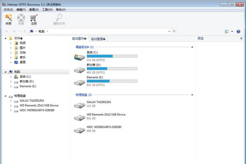Click the 系统 (C:) usage bar
The image size is (246, 164).
112,56
